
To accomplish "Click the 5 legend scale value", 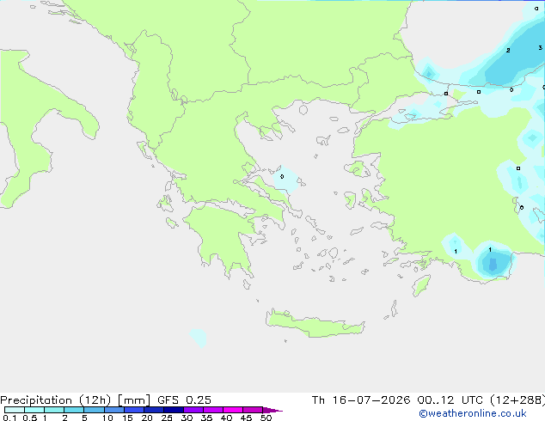I will (84, 418).
